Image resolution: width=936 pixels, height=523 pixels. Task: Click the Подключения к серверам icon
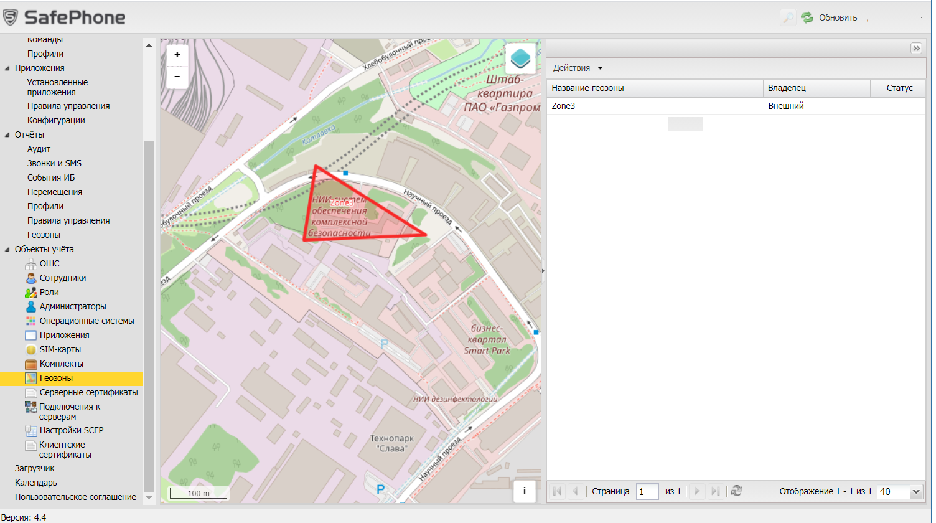(x=31, y=407)
